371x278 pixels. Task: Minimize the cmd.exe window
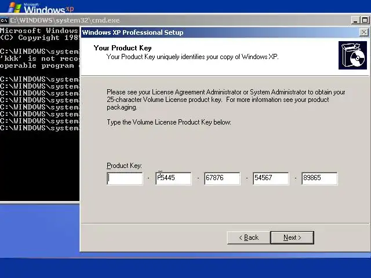(355, 20)
